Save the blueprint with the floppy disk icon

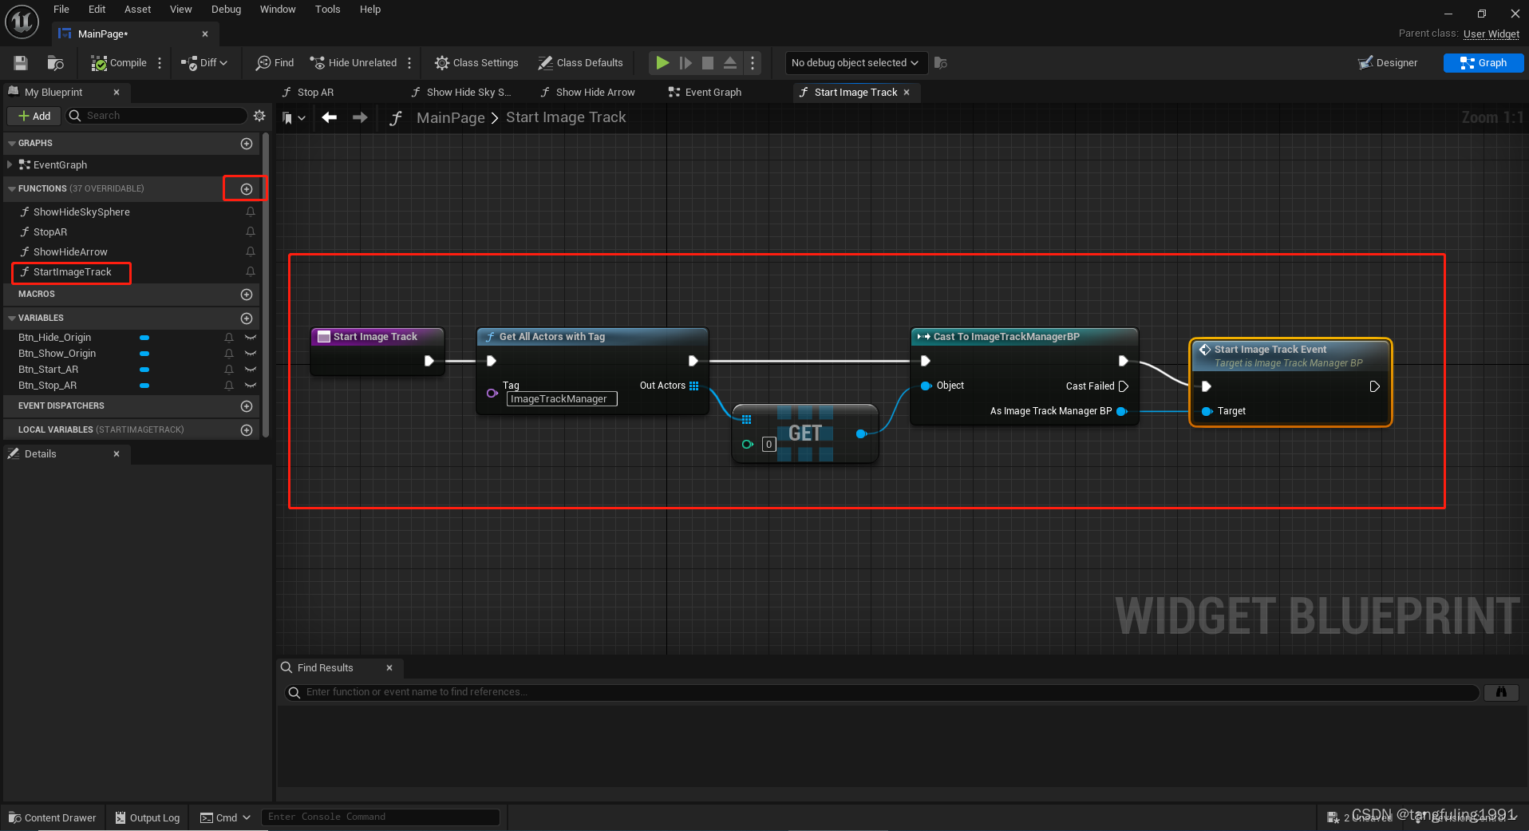[x=21, y=63]
